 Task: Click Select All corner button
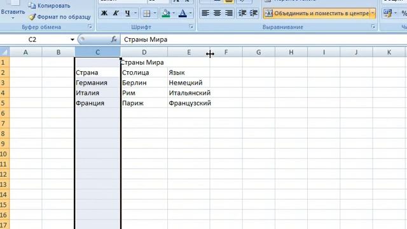click(x=4, y=52)
